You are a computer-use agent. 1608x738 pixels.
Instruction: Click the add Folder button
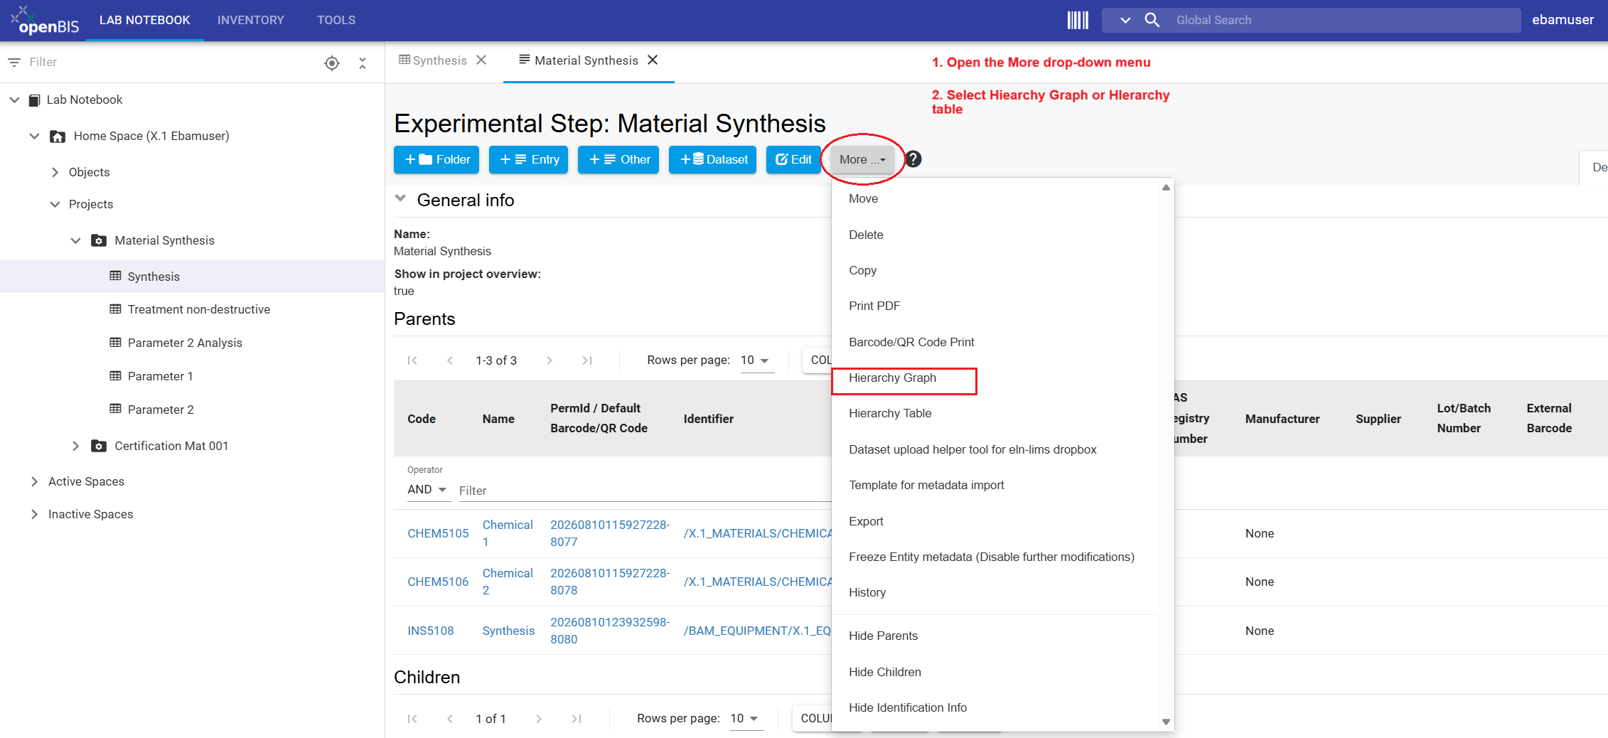(x=436, y=159)
